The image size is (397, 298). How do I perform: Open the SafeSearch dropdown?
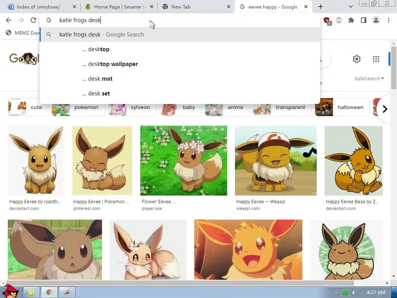tap(369, 78)
